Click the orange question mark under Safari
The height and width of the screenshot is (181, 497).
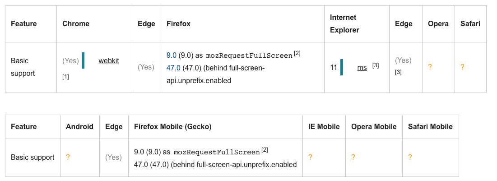pos(462,67)
